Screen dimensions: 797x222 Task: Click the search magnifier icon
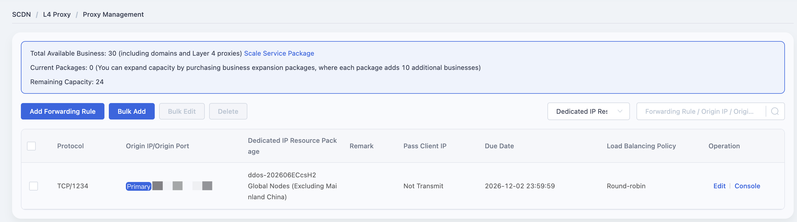click(x=775, y=111)
